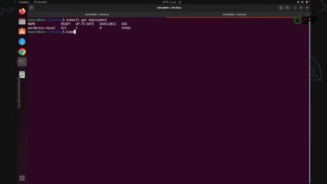Open the Files manager dock icon

[x=22, y=21]
